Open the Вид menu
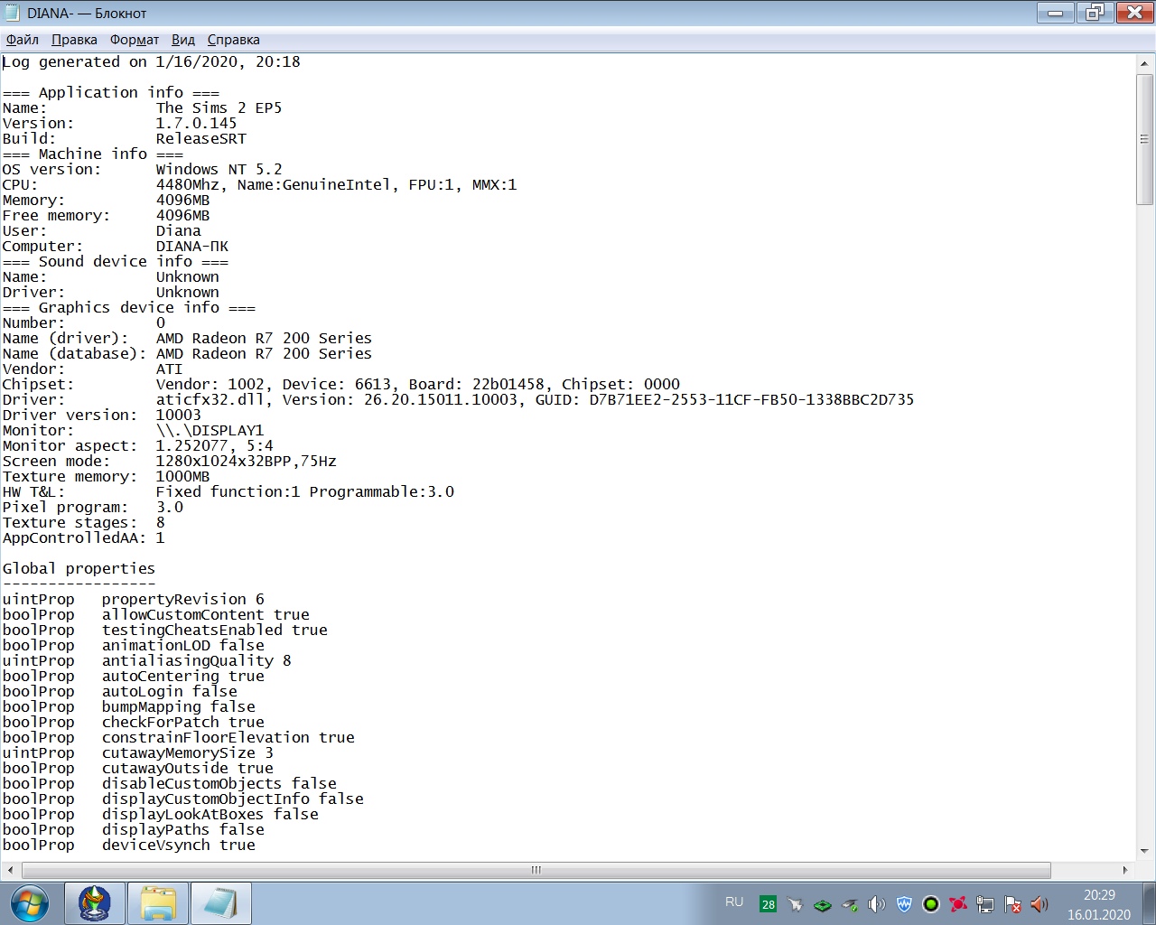 coord(183,40)
